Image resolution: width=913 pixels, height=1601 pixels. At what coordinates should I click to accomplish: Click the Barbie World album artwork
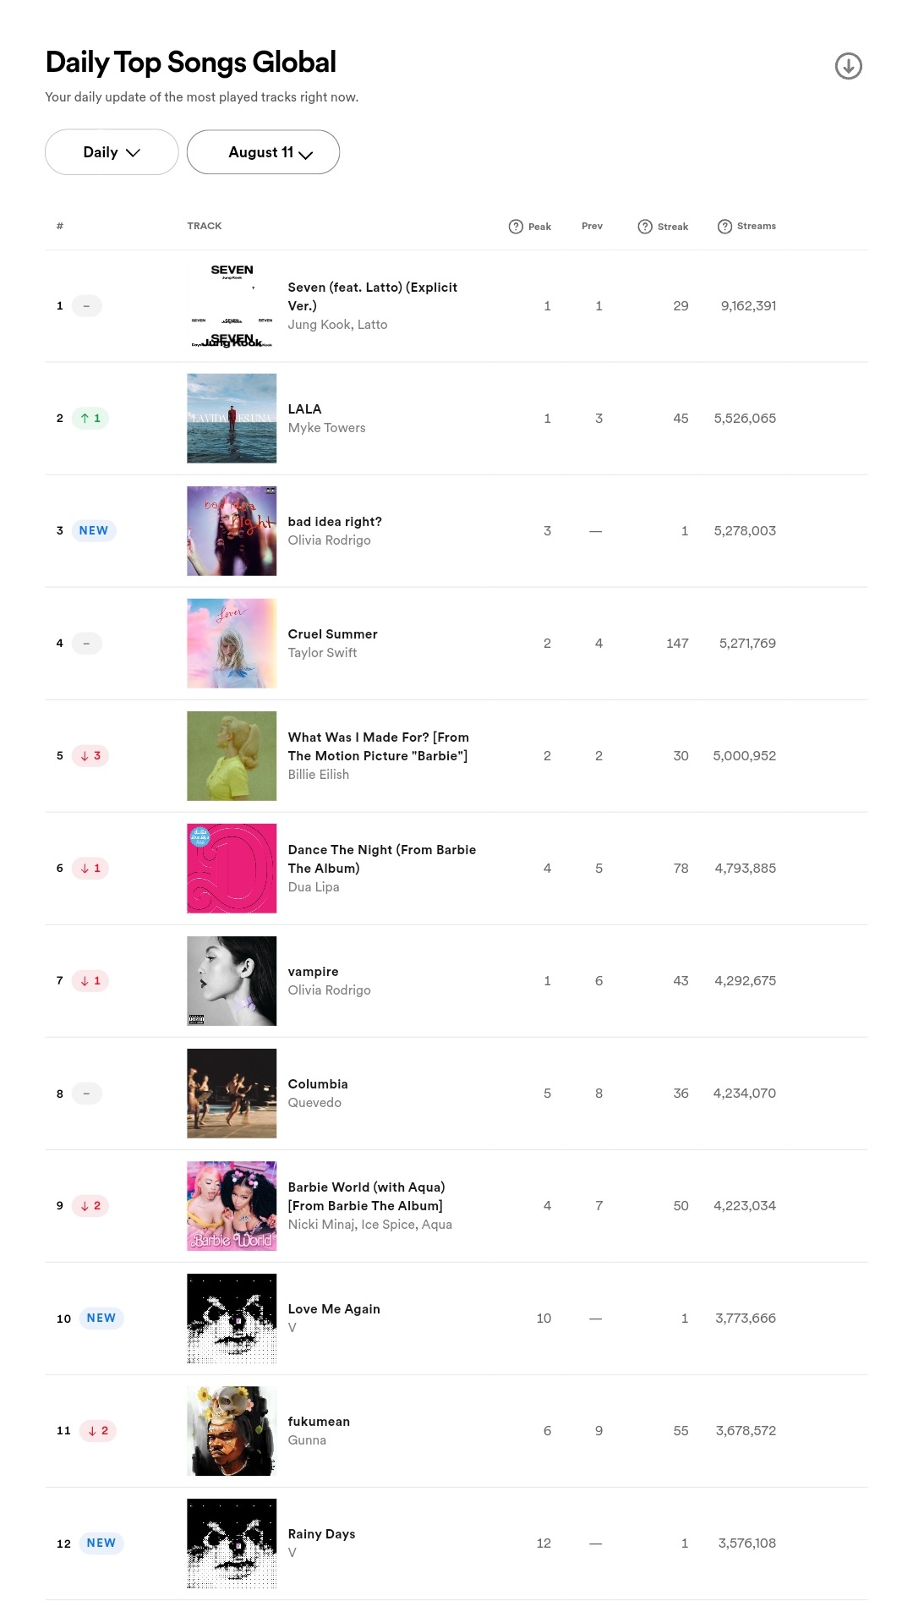click(232, 1206)
